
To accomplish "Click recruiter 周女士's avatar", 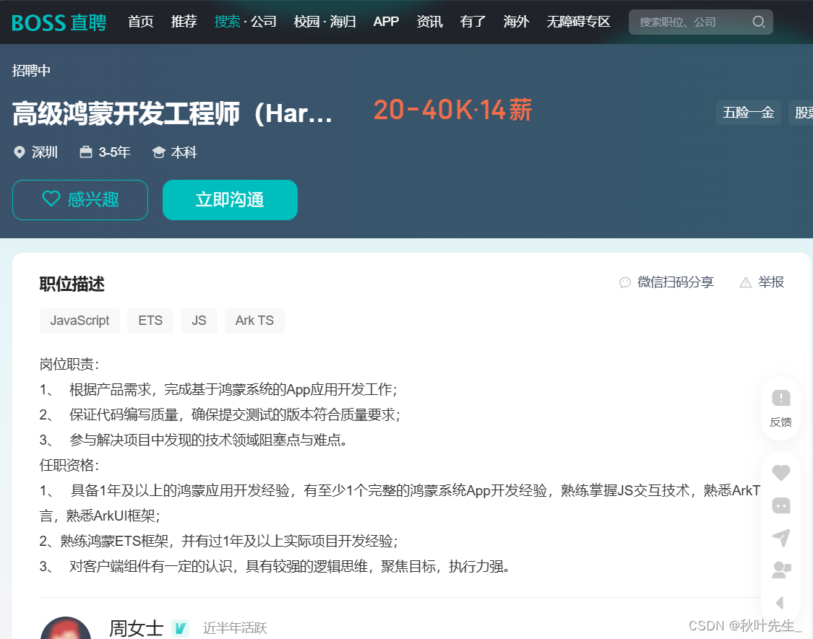I will (66, 627).
